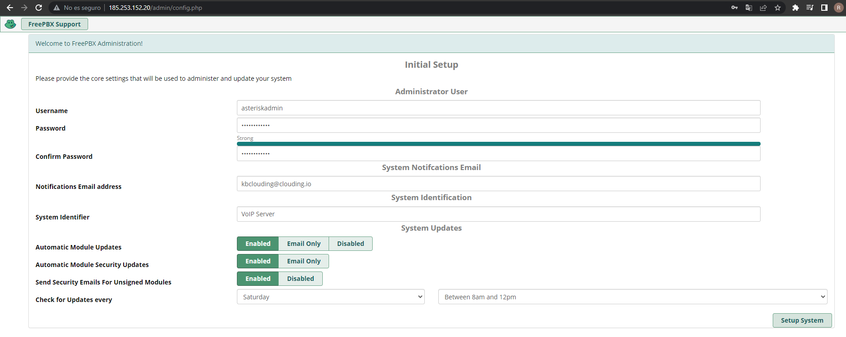846x337 pixels.
Task: Click the address bar URL
Action: [x=156, y=8]
